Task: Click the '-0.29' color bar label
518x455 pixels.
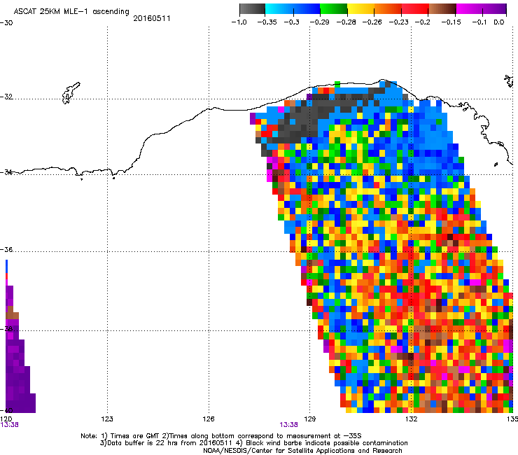Action: (x=319, y=22)
